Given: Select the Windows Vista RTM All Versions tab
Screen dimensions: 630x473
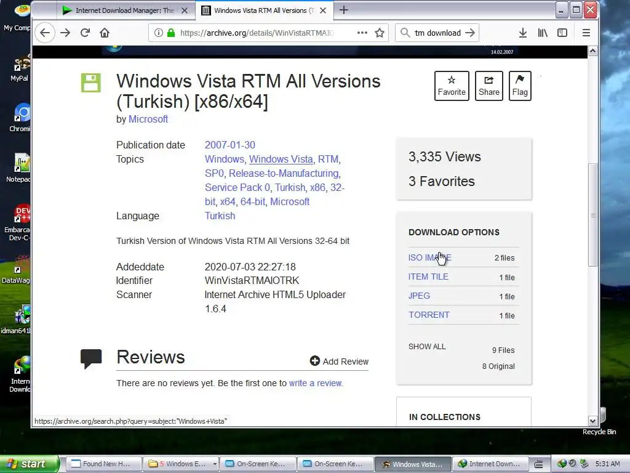Looking at the screenshot, I should pos(265,10).
